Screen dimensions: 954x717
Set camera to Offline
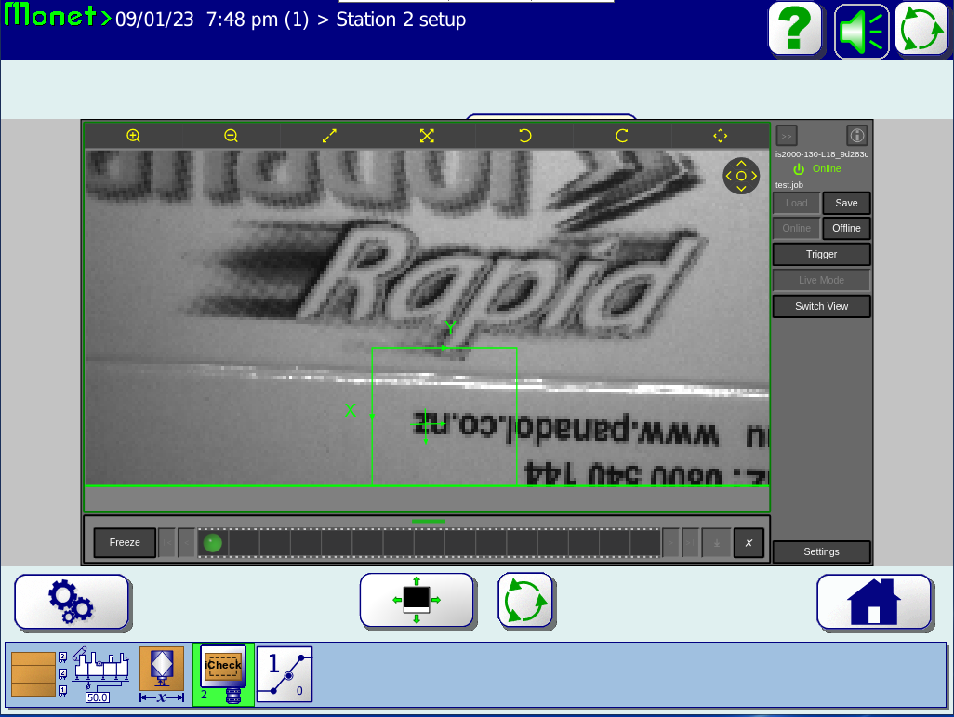pos(846,228)
